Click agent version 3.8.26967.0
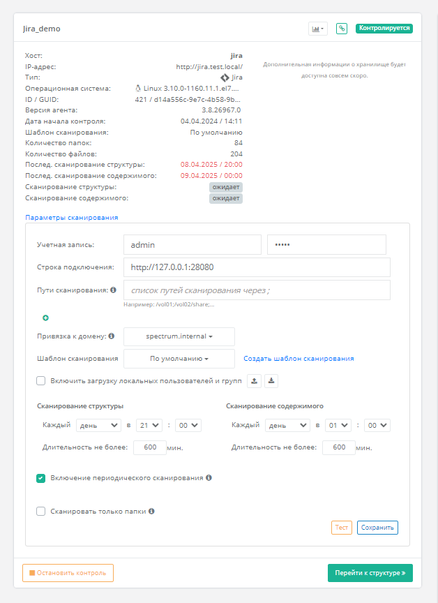The height and width of the screenshot is (603, 438). click(x=221, y=110)
